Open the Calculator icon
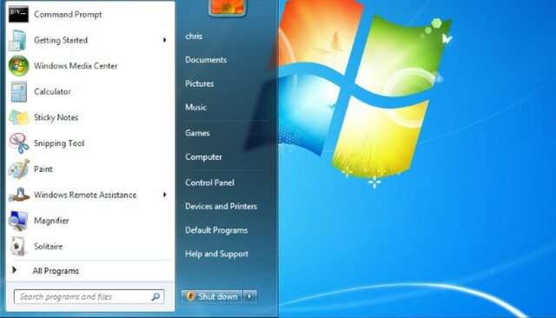 (x=18, y=92)
